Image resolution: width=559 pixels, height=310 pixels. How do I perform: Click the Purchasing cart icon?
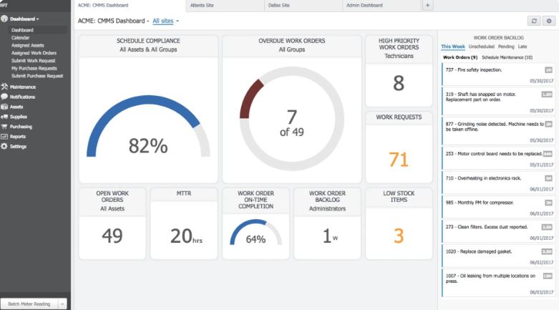coord(4,127)
